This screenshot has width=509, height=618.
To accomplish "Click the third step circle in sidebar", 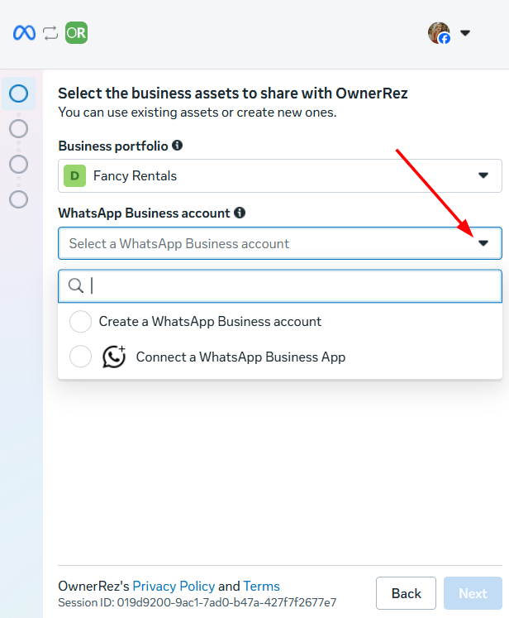I will (18, 164).
